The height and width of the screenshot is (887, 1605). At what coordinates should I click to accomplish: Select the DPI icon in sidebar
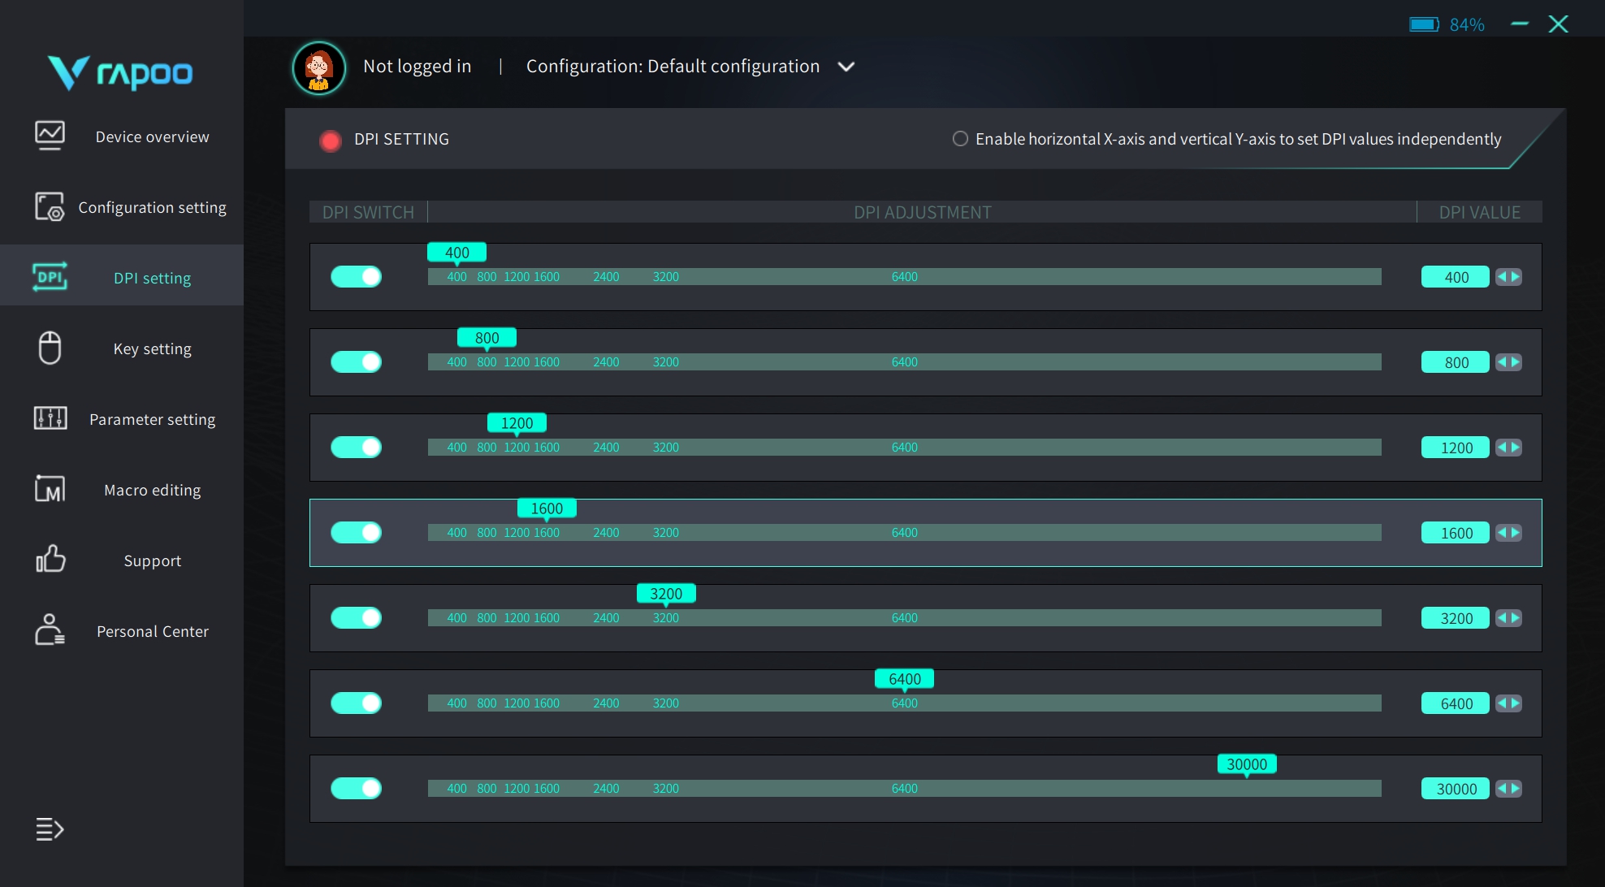click(x=50, y=277)
